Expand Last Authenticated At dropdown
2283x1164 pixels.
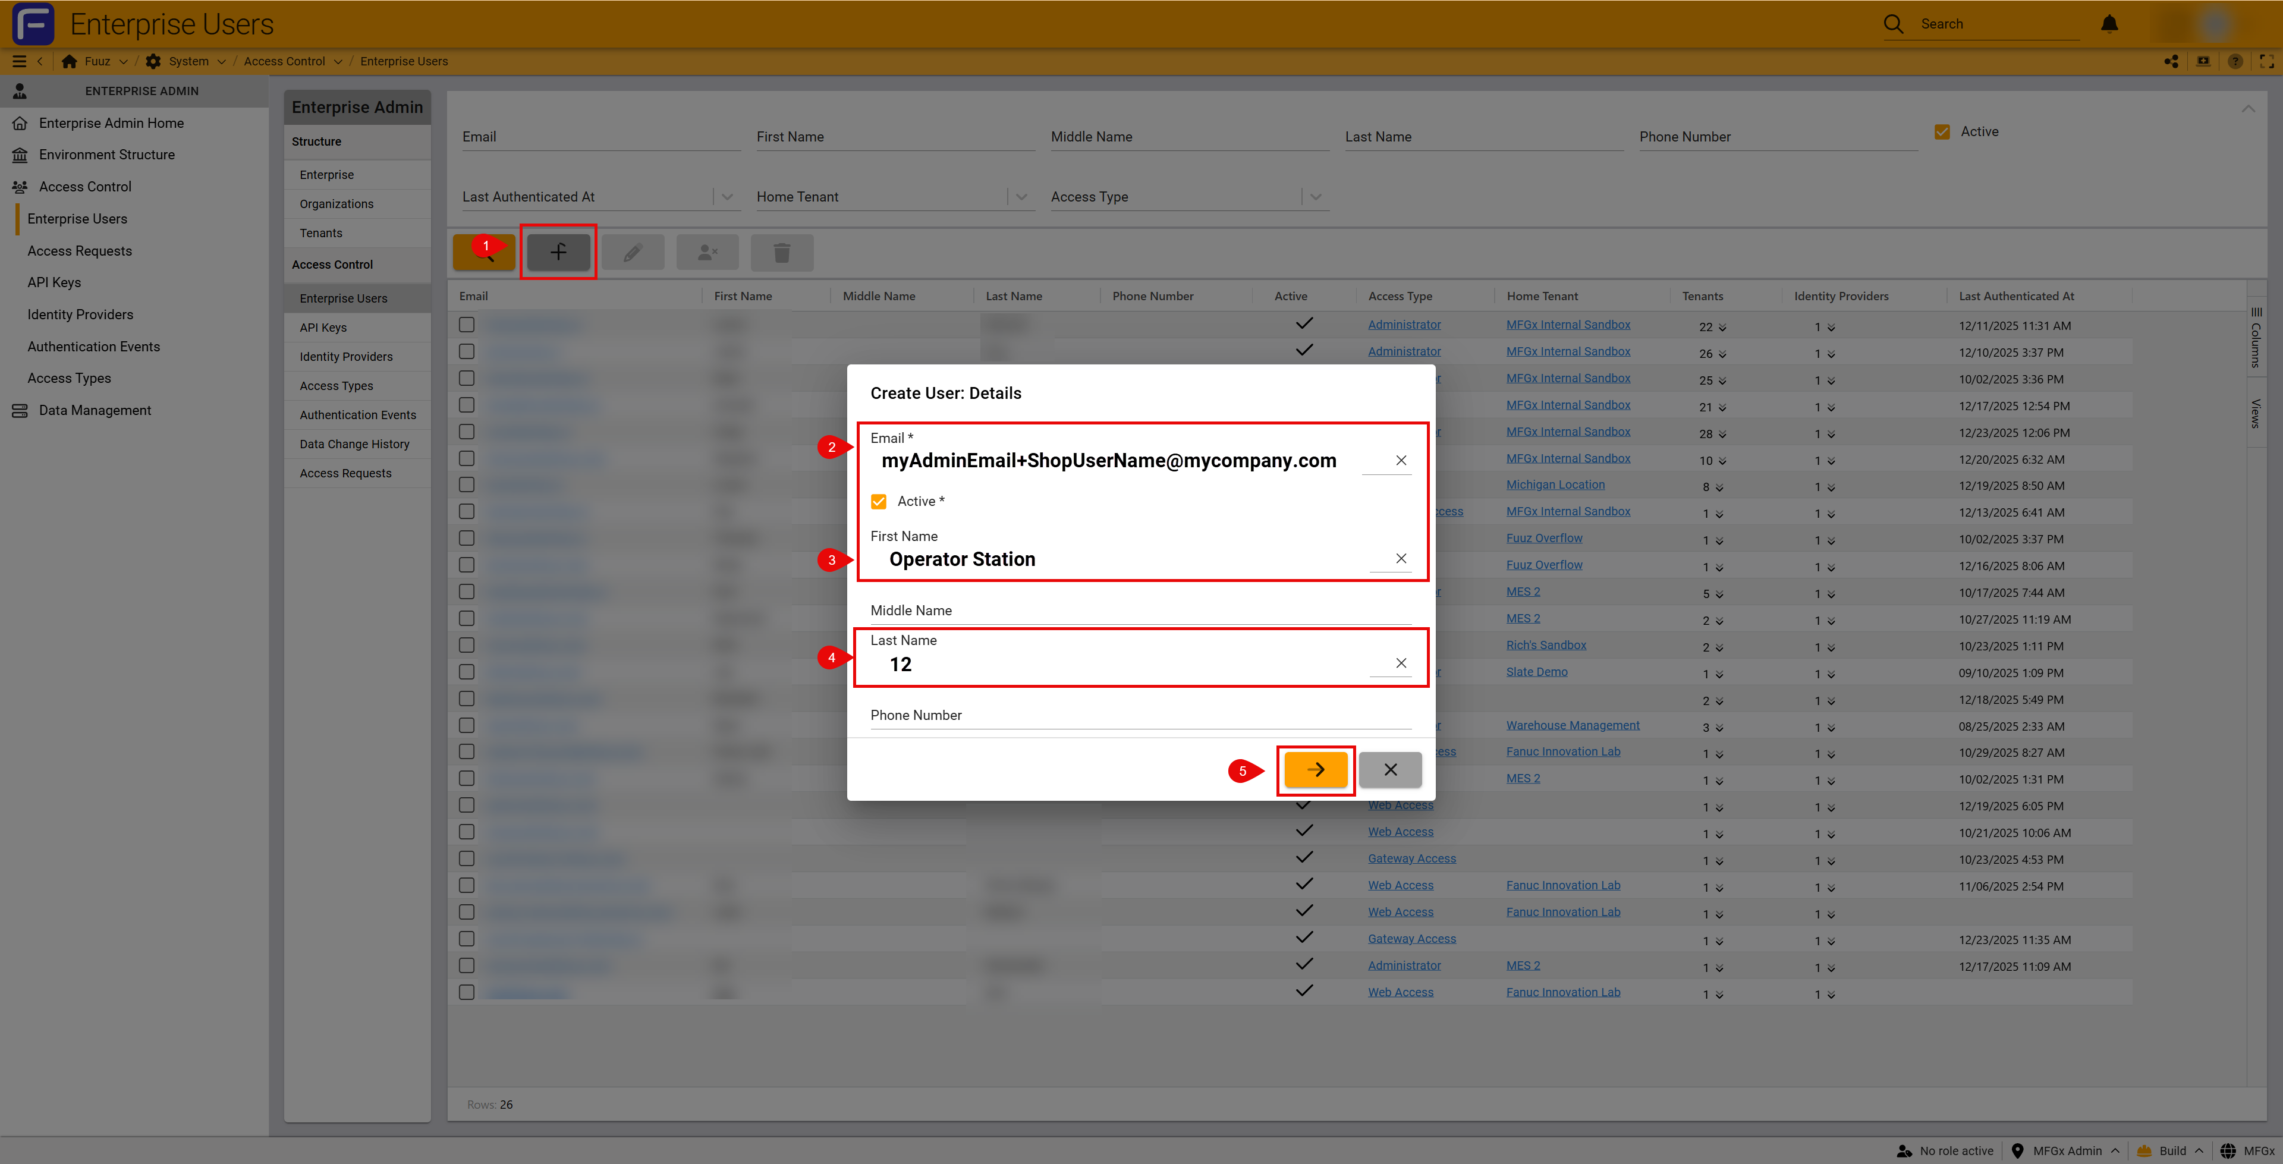(727, 197)
